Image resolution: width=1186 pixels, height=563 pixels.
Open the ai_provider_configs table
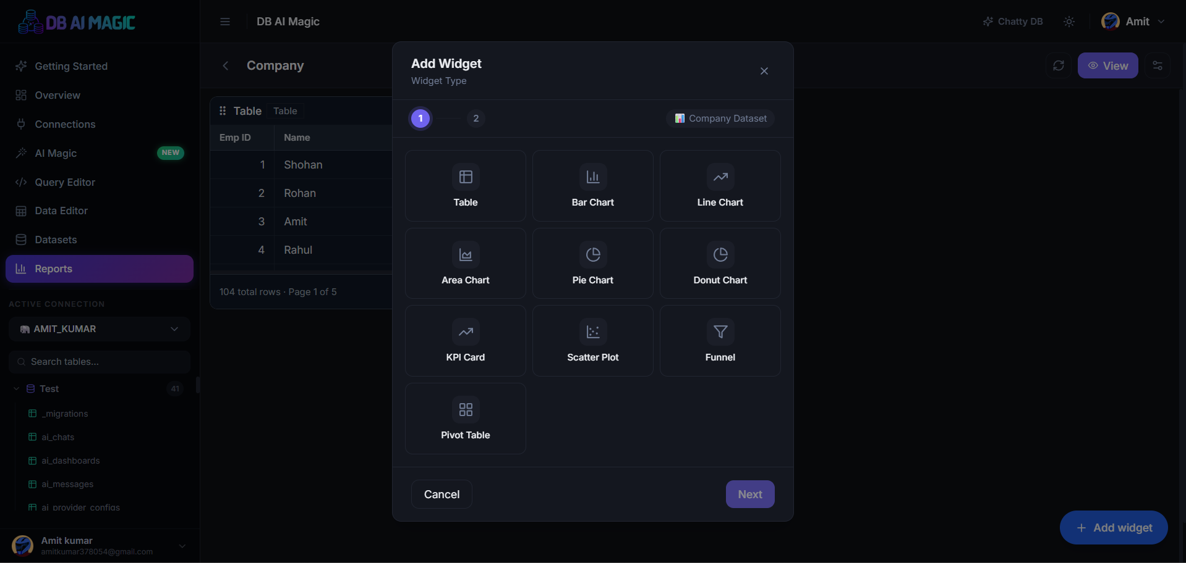74,507
